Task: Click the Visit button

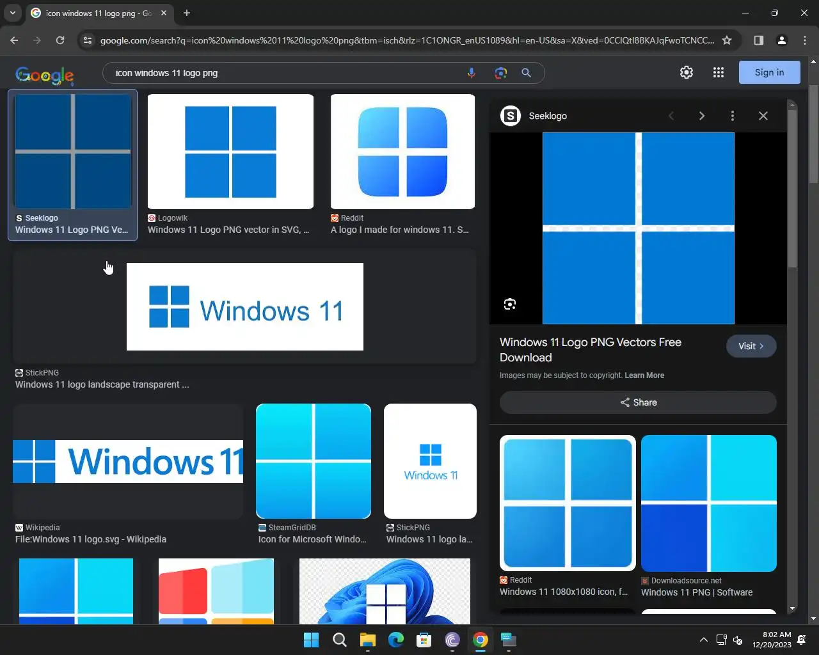Action: pos(751,346)
